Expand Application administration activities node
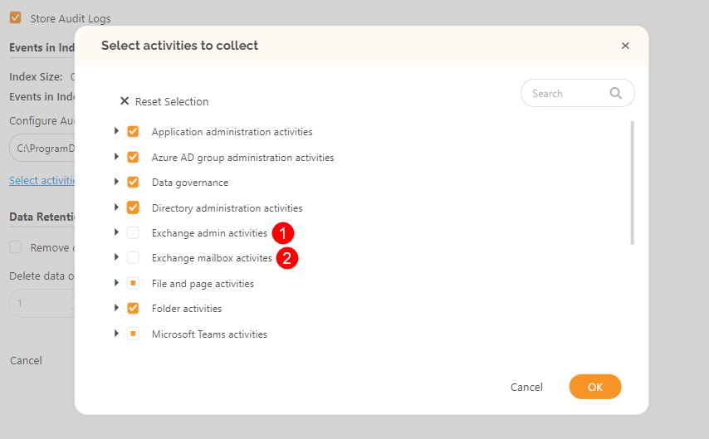This screenshot has height=439, width=709. (x=116, y=131)
